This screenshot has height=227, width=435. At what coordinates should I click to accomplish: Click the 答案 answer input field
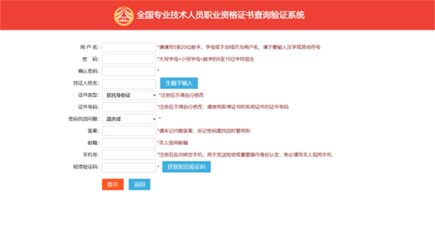click(x=129, y=131)
